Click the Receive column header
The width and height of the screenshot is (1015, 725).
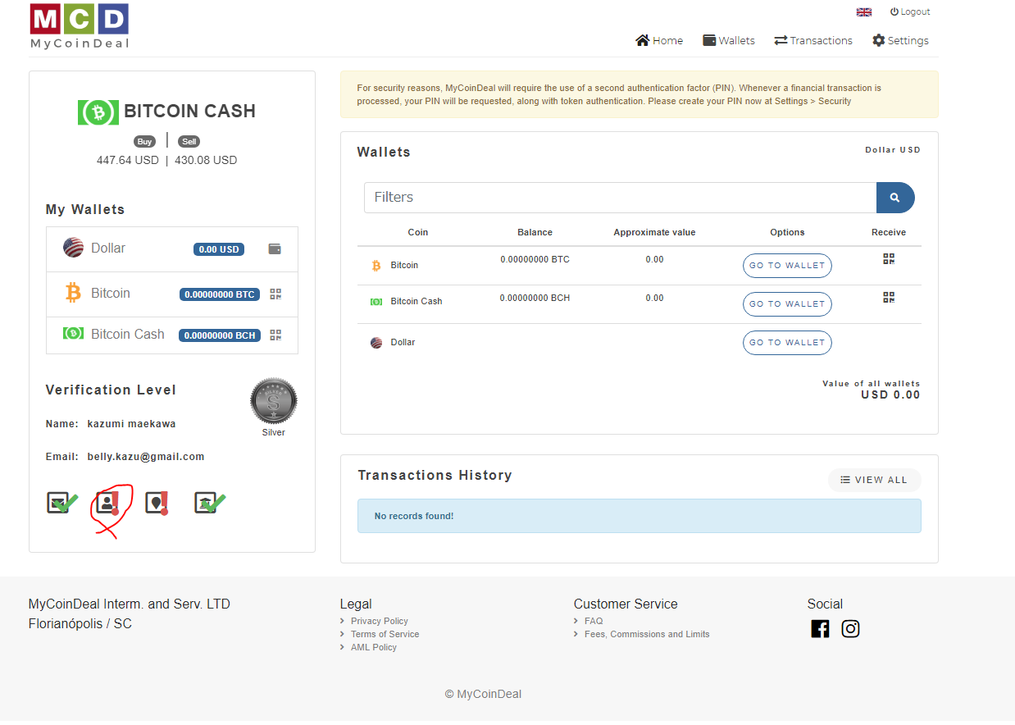point(889,233)
